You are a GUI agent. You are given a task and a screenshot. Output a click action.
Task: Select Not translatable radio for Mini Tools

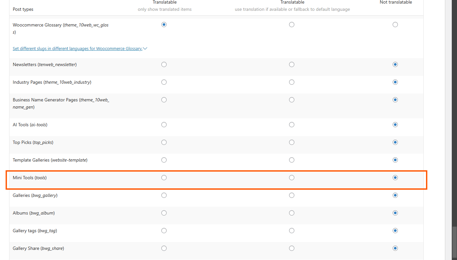click(x=395, y=178)
